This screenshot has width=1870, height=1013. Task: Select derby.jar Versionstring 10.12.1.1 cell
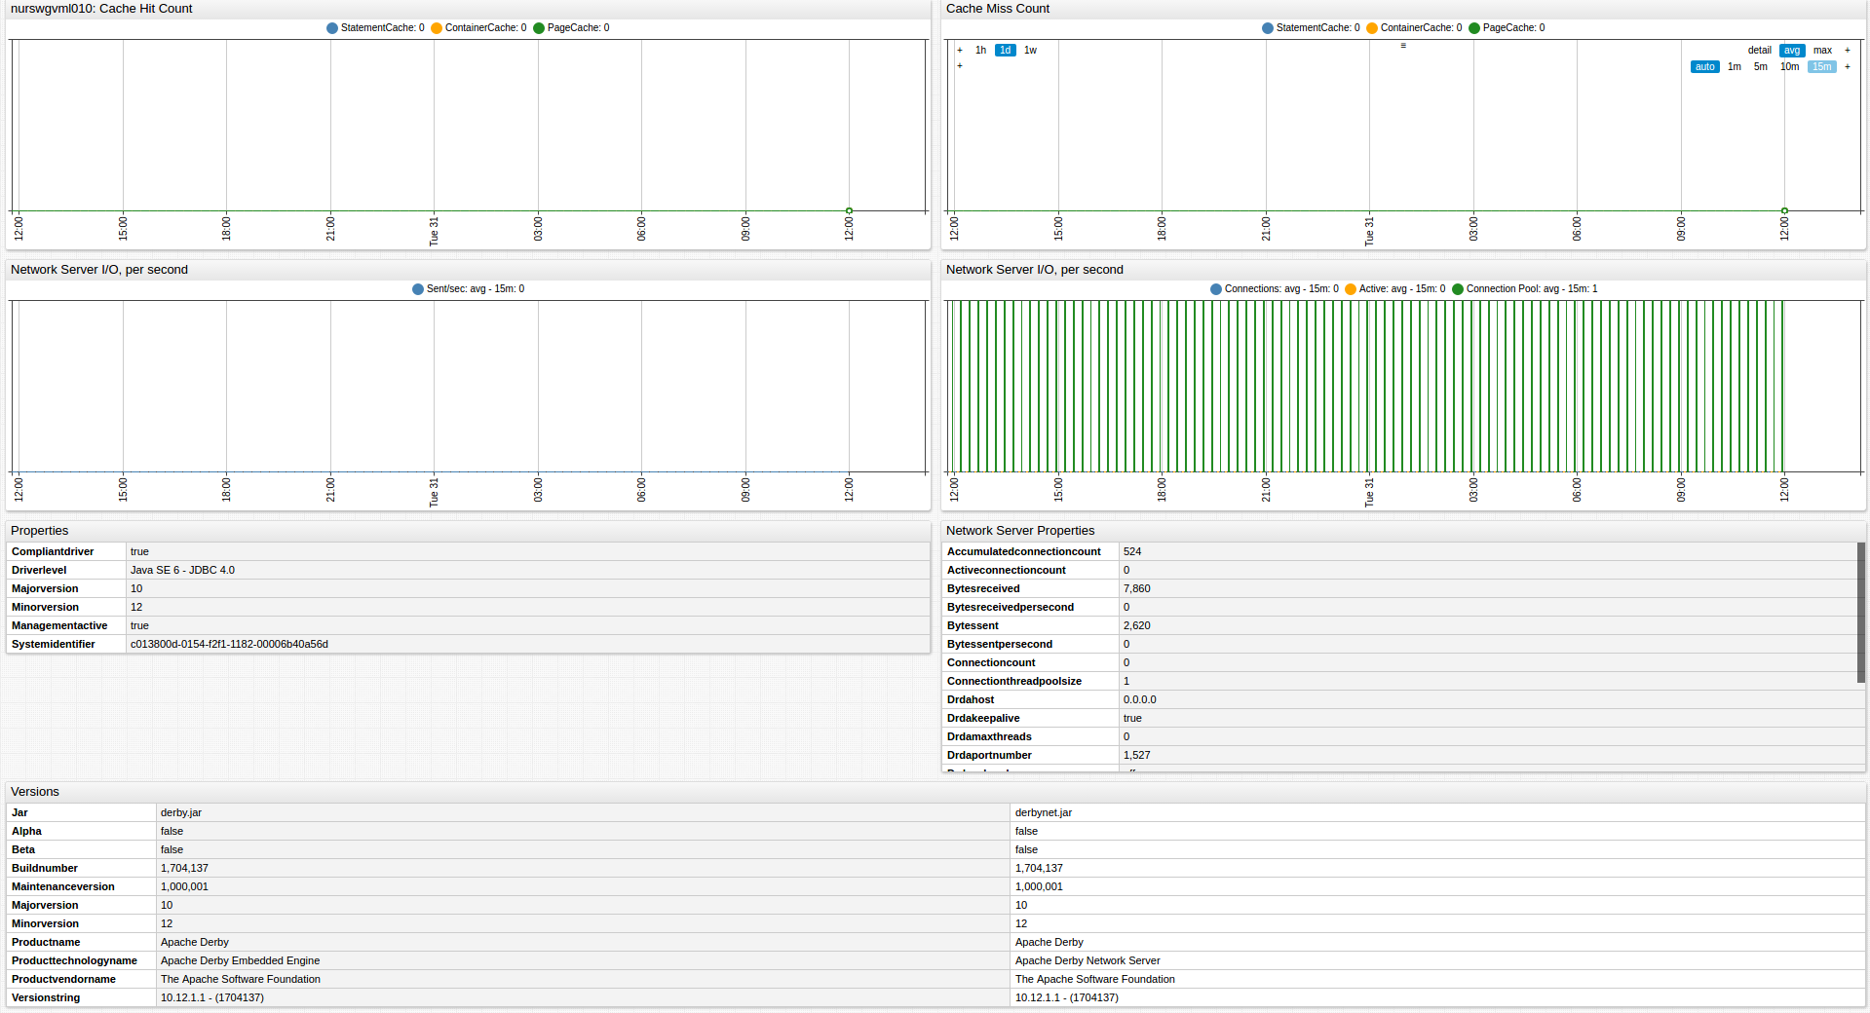(583, 997)
